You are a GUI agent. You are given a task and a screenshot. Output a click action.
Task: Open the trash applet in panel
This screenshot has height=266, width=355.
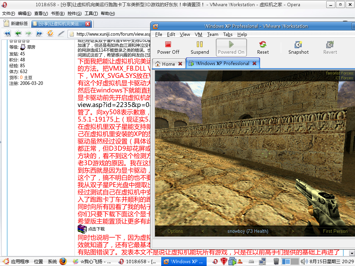click(x=276, y=261)
